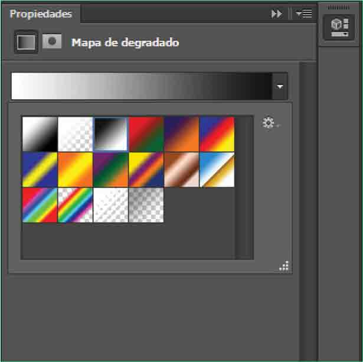Click the Mapa de degradado label
This screenshot has width=363, height=362.
point(125,43)
